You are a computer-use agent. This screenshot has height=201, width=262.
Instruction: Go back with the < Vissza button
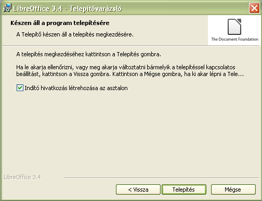138,190
